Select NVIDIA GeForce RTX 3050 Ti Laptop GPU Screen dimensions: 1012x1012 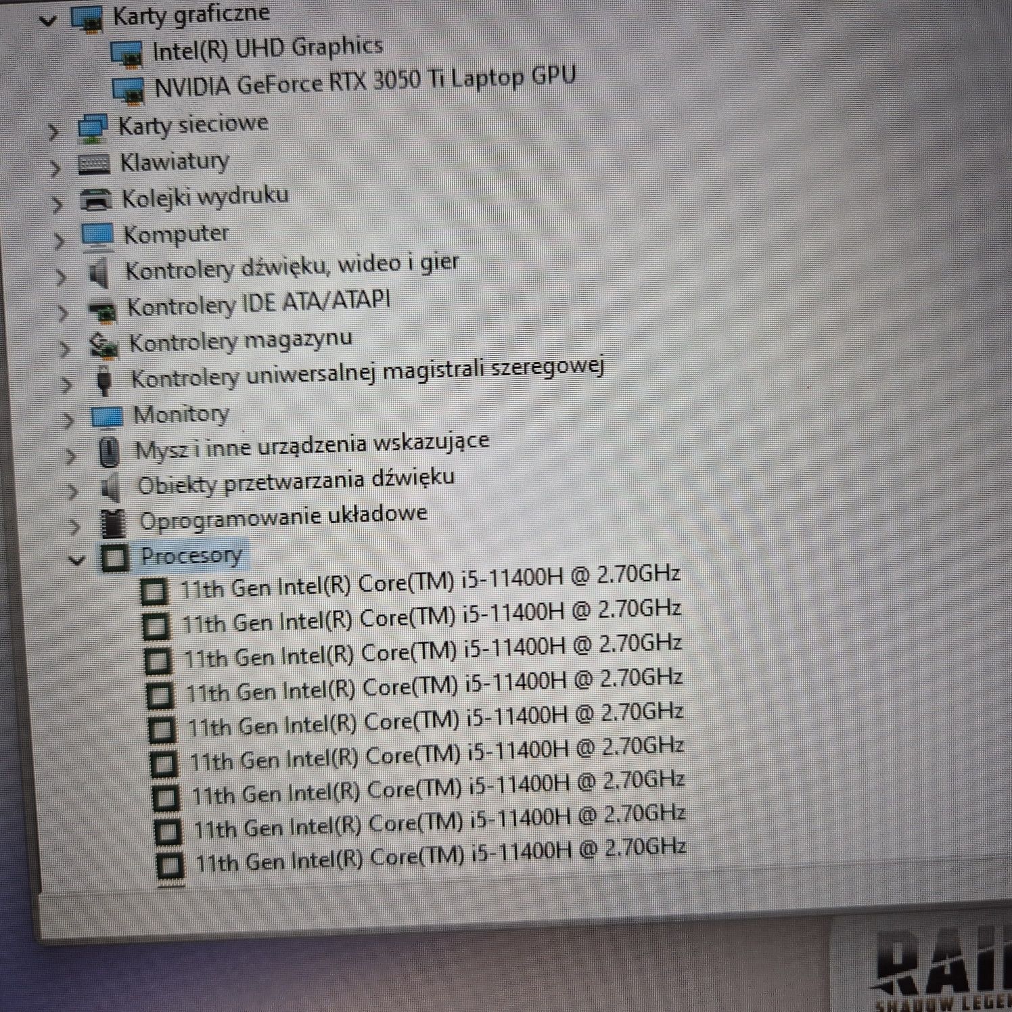(x=365, y=81)
